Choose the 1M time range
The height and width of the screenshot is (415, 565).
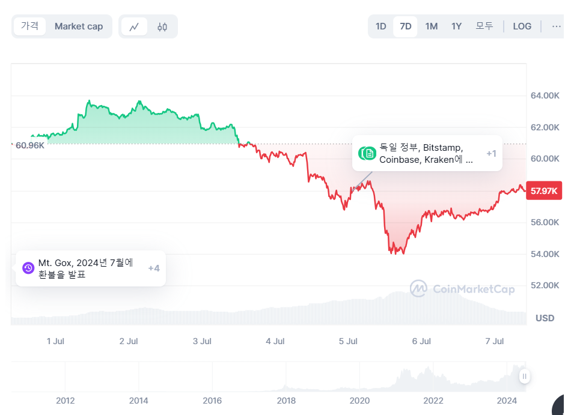[431, 26]
